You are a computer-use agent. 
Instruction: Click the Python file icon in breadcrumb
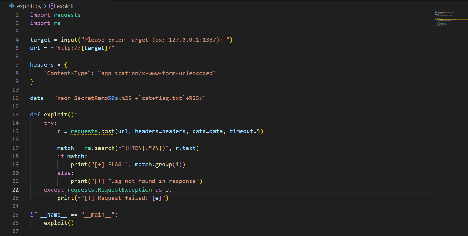pyautogui.click(x=12, y=6)
